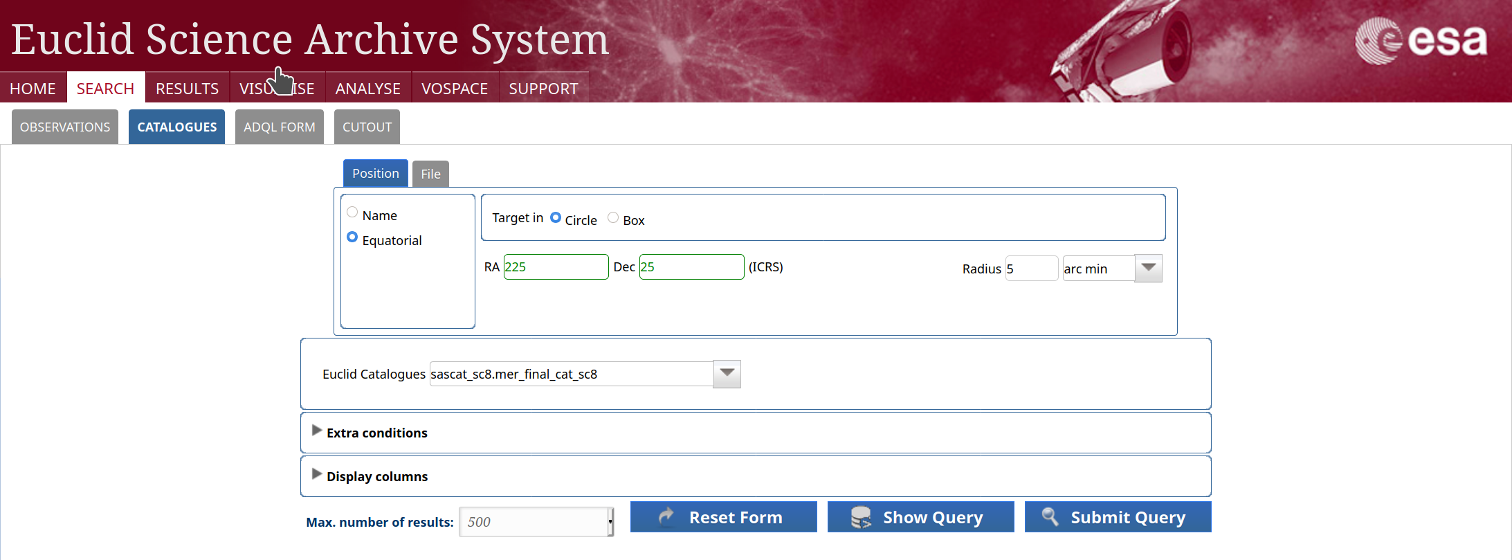The height and width of the screenshot is (560, 1512).
Task: Open the Euclid Catalogues dropdown arrow
Action: 727,374
